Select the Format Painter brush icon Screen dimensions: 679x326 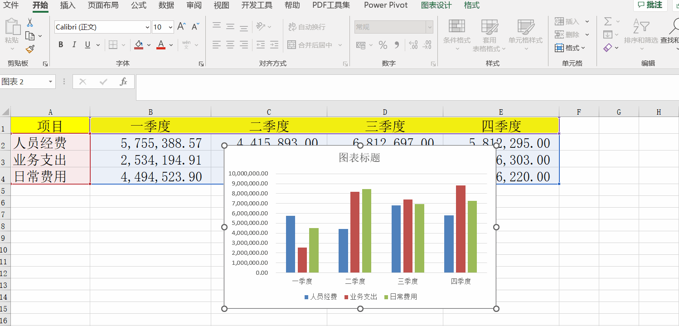[30, 49]
